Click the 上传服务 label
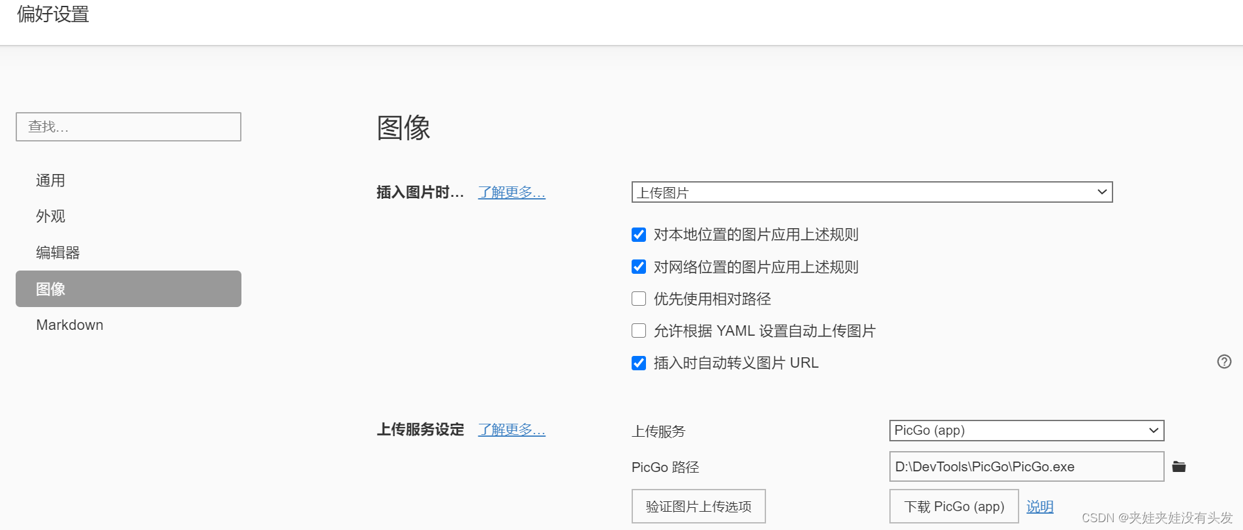The width and height of the screenshot is (1243, 530). (658, 432)
